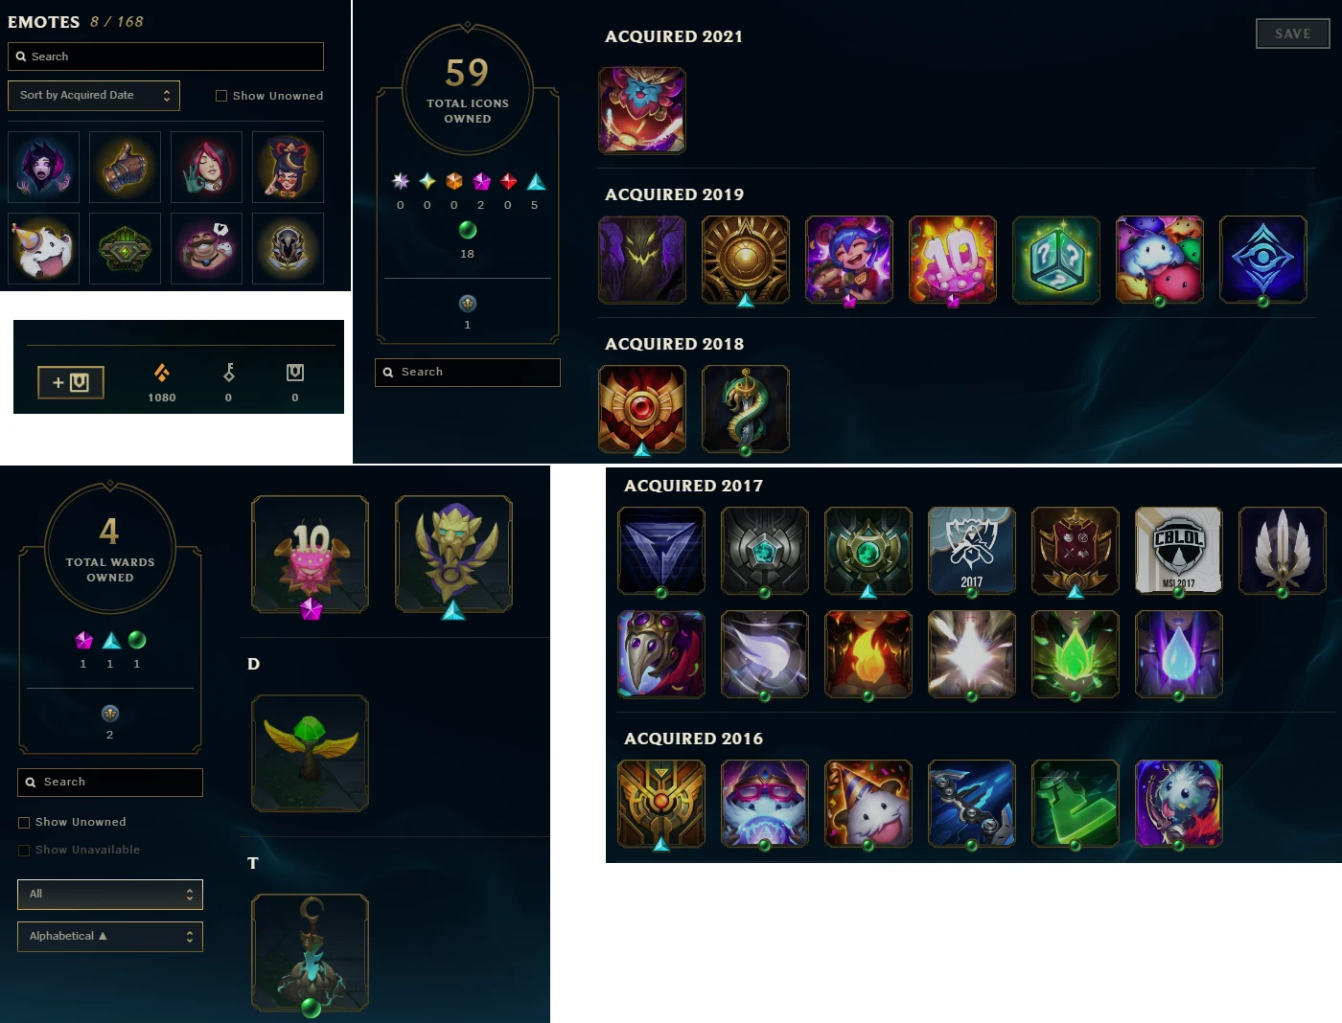Choose the serpent sword icon under Acquired 2018
1342x1023 pixels.
coord(746,409)
